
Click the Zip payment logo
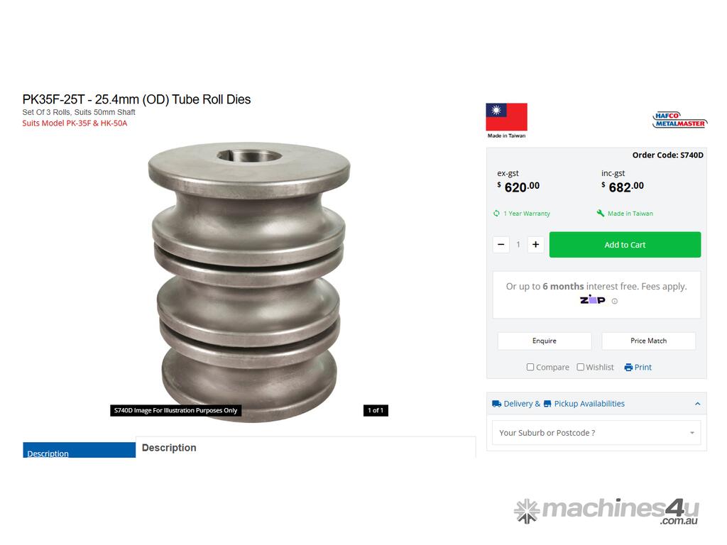(x=593, y=300)
